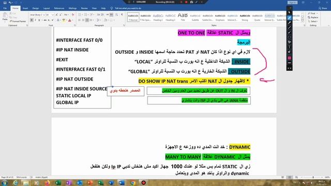The width and height of the screenshot is (331, 186).
Task: Toggle strikethrough formatting
Action: (x=45, y=20)
